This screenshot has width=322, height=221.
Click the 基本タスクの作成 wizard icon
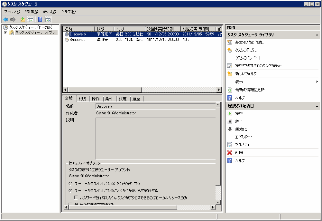point(230,43)
